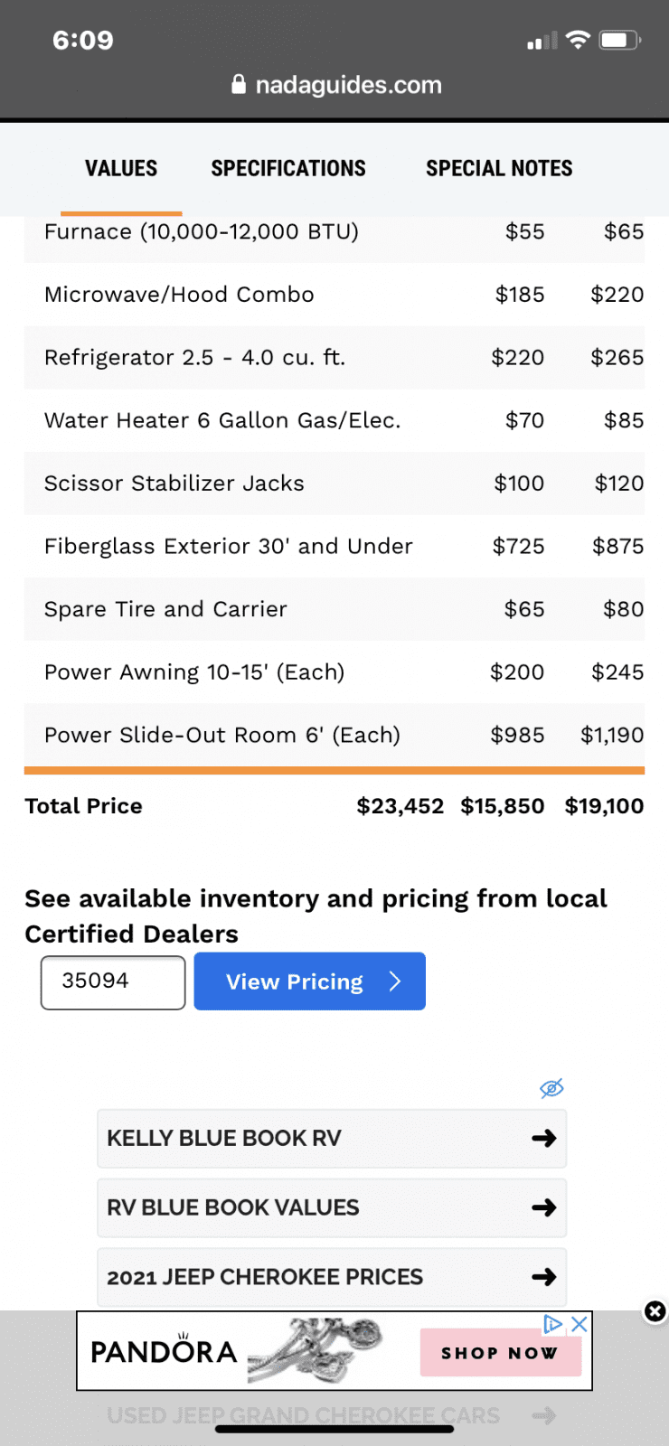Open the Kelly Blue Book RV link

point(224,1138)
